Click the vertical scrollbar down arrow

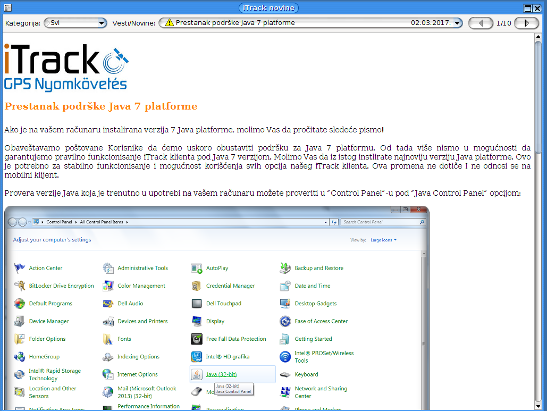[537, 406]
